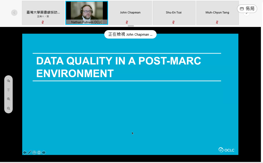Open the 佈局 layout menu
This screenshot has width=263, height=163.
[x=247, y=9]
